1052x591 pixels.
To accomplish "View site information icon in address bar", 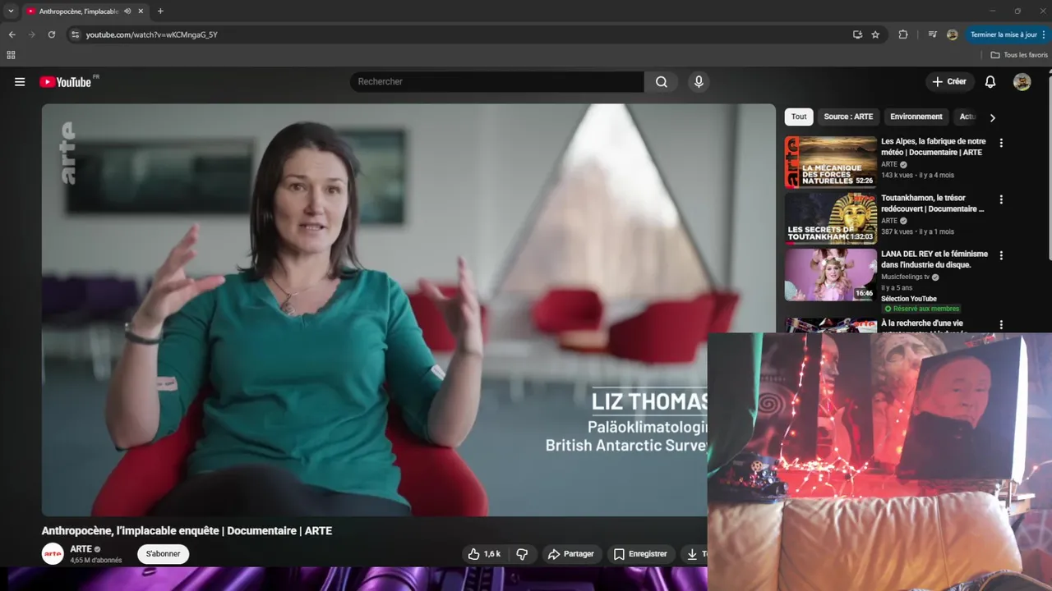I will (x=75, y=34).
